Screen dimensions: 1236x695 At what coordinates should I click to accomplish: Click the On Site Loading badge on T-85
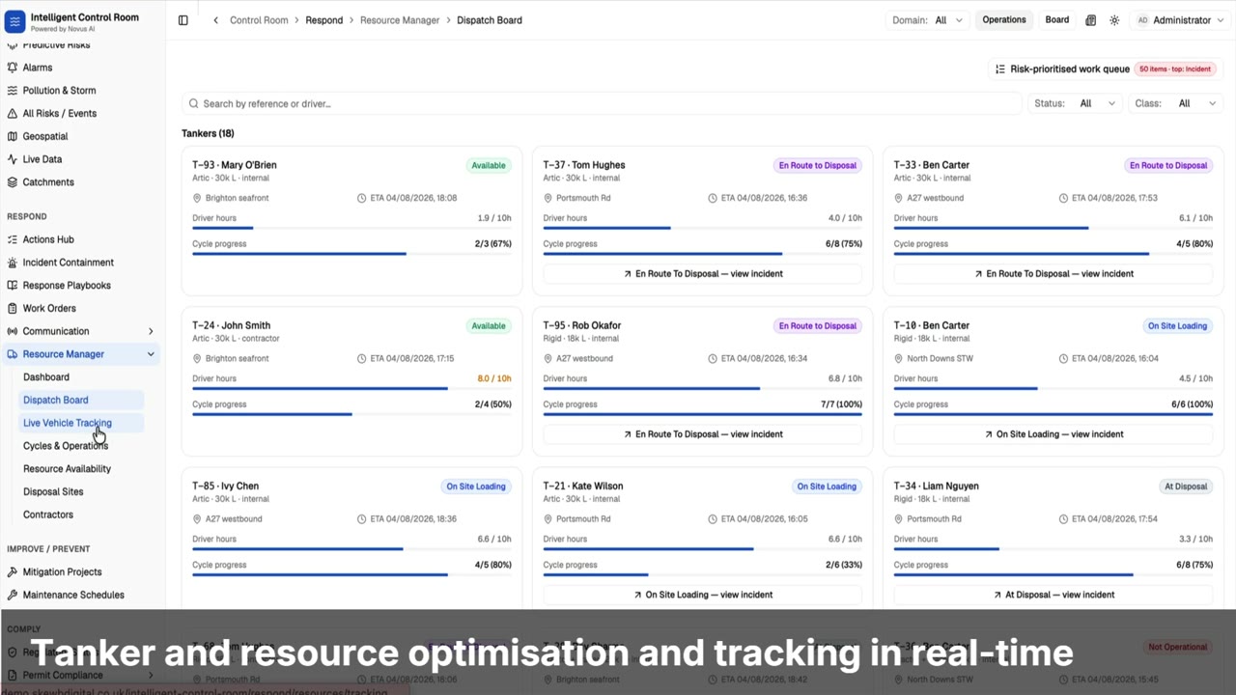pyautogui.click(x=476, y=486)
